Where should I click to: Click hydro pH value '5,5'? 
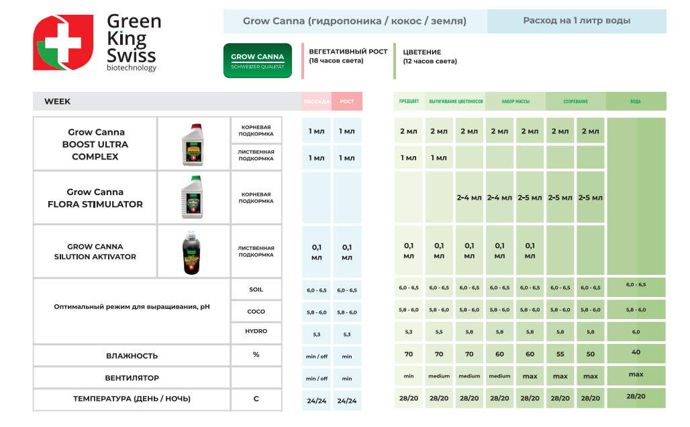tap(439, 332)
